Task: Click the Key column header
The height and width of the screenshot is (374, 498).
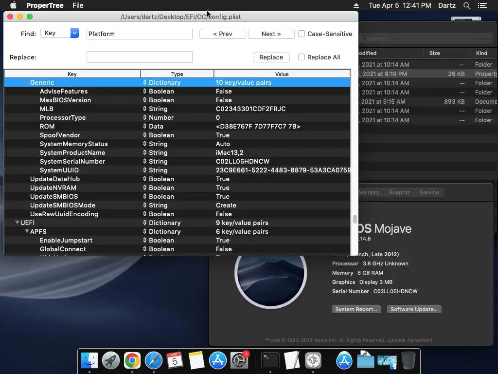Action: pos(72,74)
